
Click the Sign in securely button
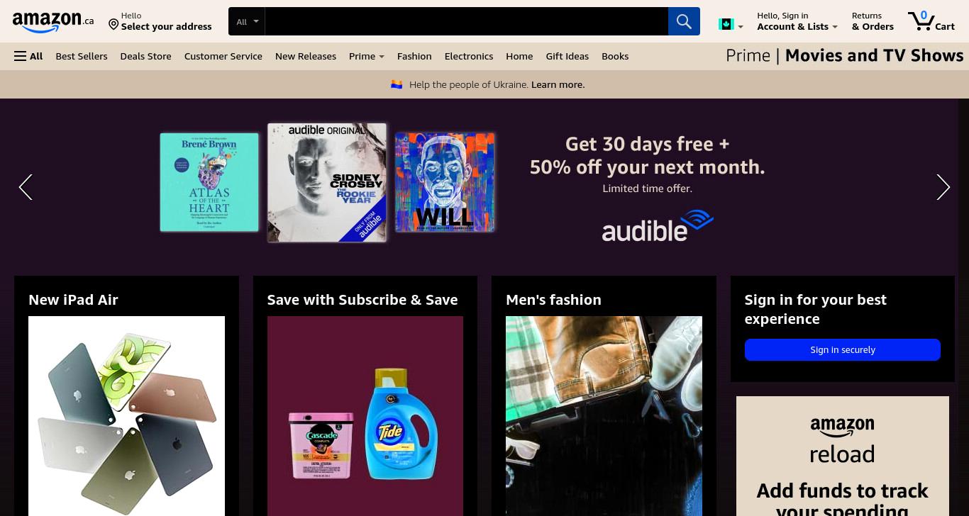pyautogui.click(x=843, y=349)
